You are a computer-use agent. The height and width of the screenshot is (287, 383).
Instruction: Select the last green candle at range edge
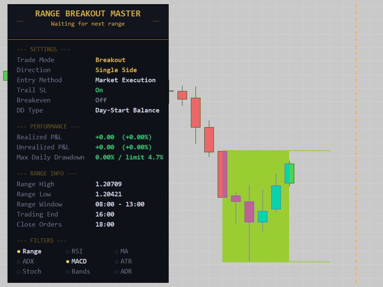click(290, 173)
